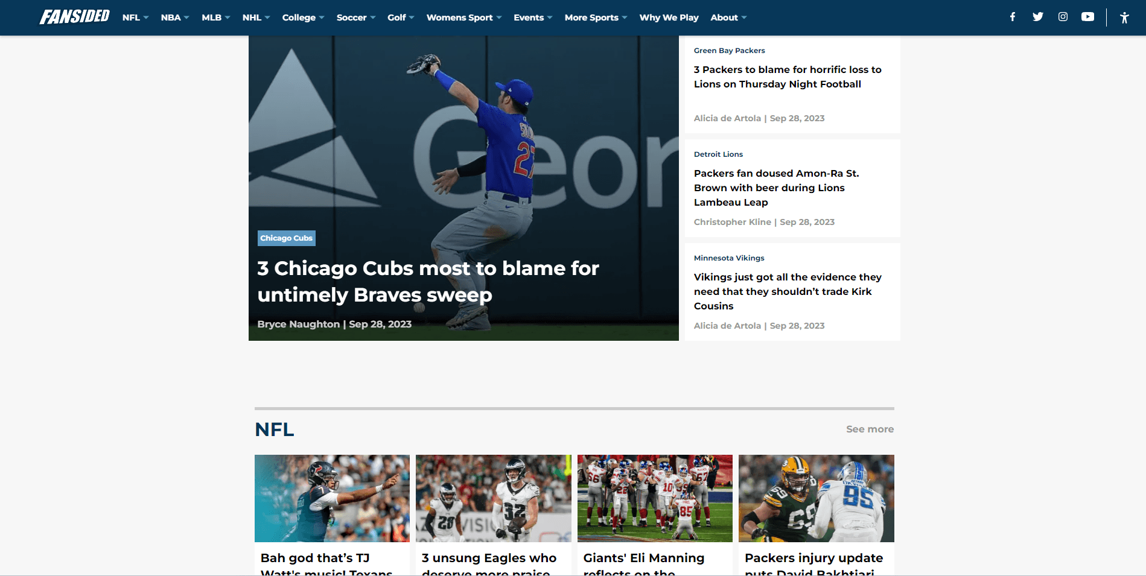The height and width of the screenshot is (576, 1146).
Task: Open FanSided Facebook page icon
Action: [x=1013, y=17]
